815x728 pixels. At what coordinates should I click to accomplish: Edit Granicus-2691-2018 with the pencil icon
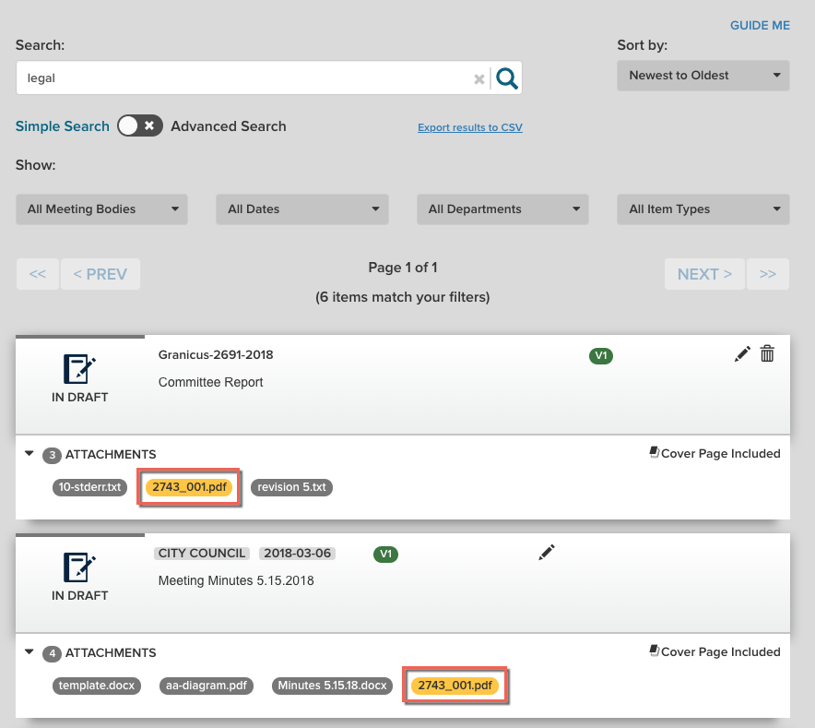coord(742,354)
